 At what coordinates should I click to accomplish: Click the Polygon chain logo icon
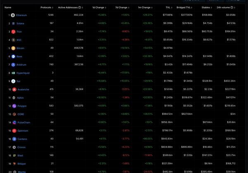(x=14, y=106)
